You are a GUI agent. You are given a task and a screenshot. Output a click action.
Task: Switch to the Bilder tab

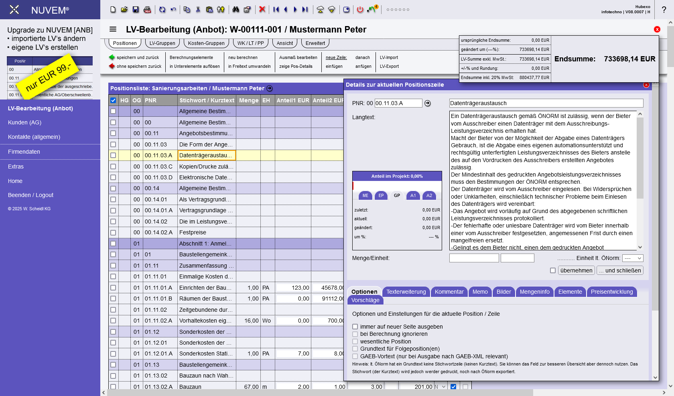tap(503, 292)
